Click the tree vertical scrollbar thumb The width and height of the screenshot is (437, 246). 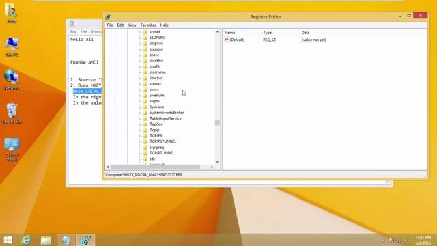coord(217,122)
